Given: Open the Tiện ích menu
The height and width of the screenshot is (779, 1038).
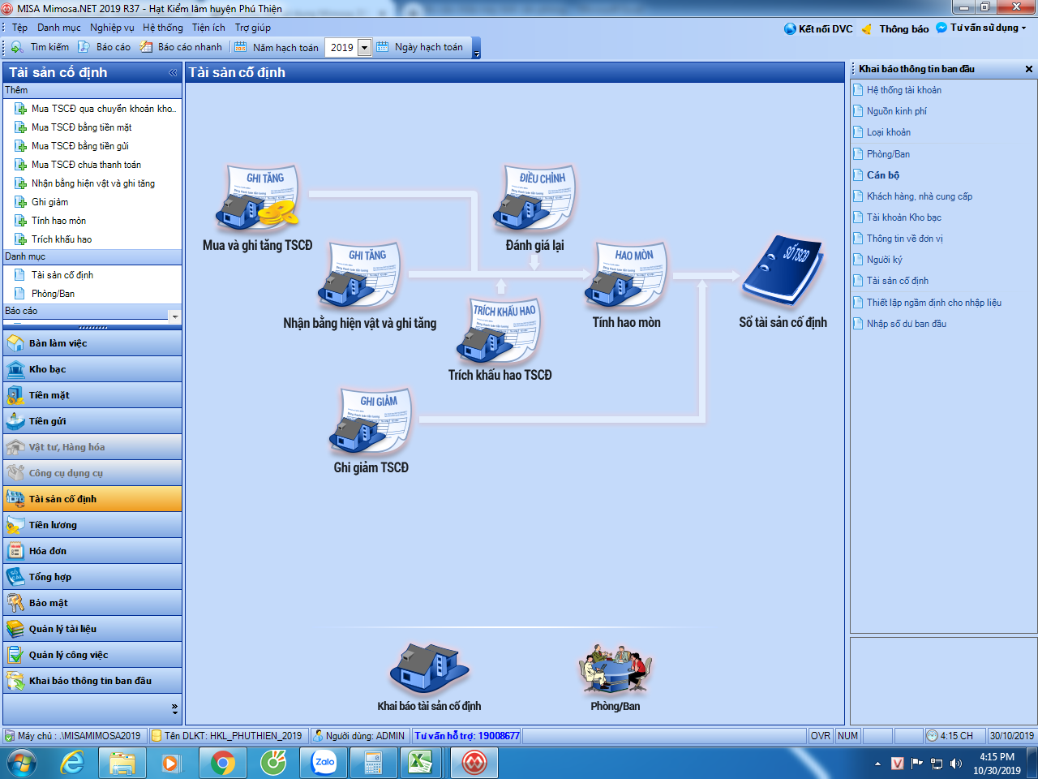Looking at the screenshot, I should tap(208, 28).
